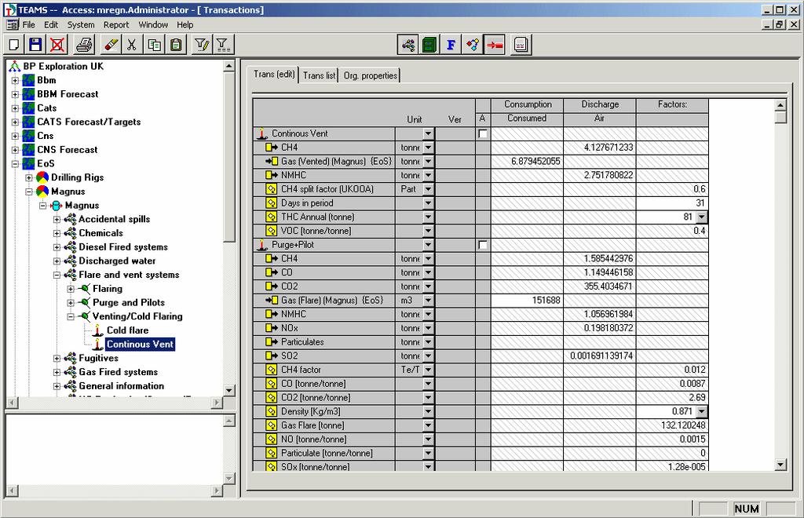The height and width of the screenshot is (518, 804).
Task: Tick the Continous Vent row checkbox
Action: pos(483,133)
